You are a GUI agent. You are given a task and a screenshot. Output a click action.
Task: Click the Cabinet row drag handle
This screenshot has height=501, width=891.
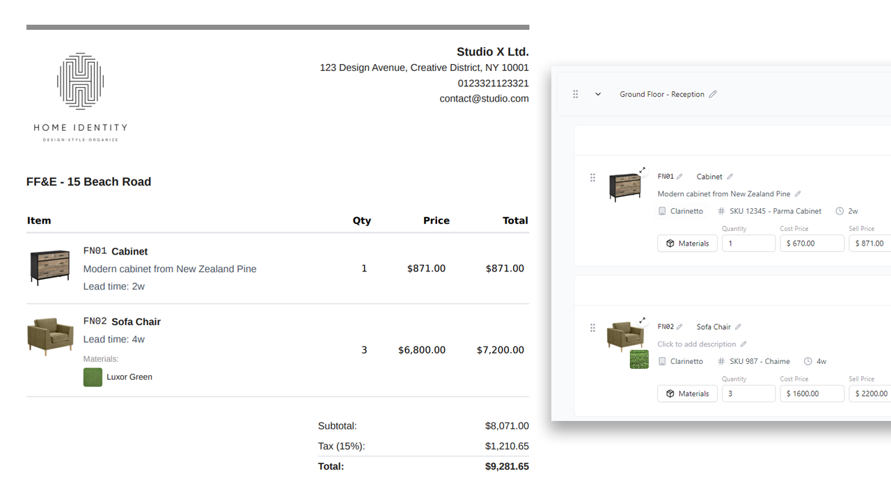[x=593, y=178]
